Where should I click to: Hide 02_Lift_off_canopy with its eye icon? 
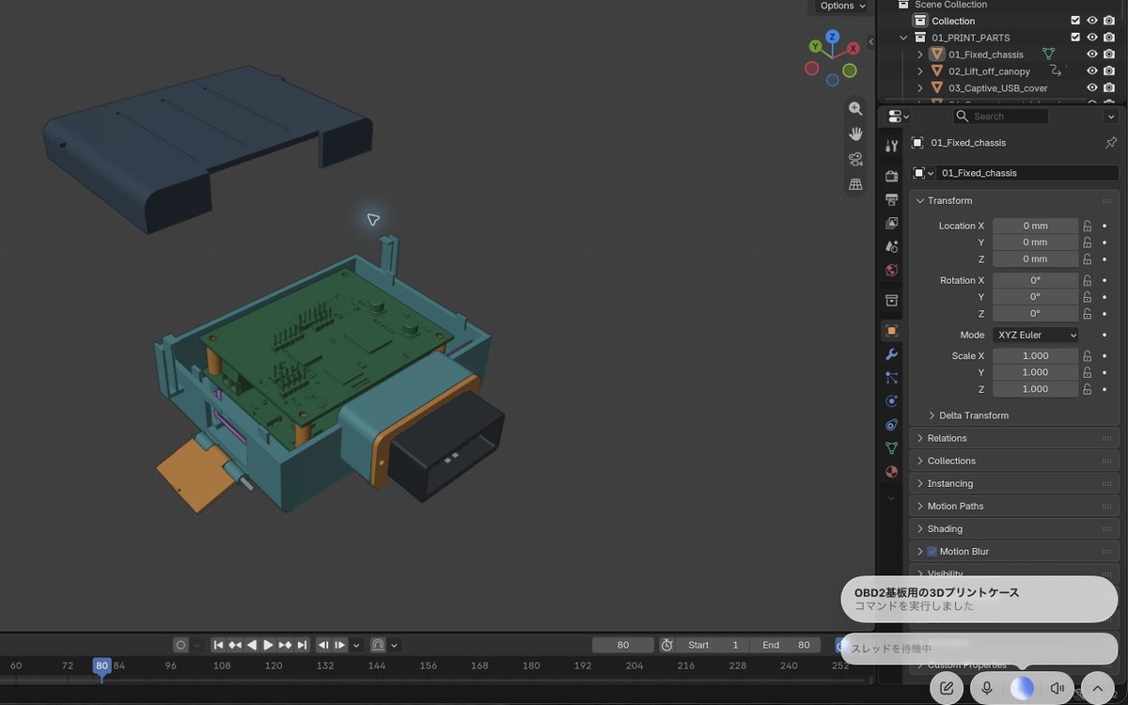1092,71
